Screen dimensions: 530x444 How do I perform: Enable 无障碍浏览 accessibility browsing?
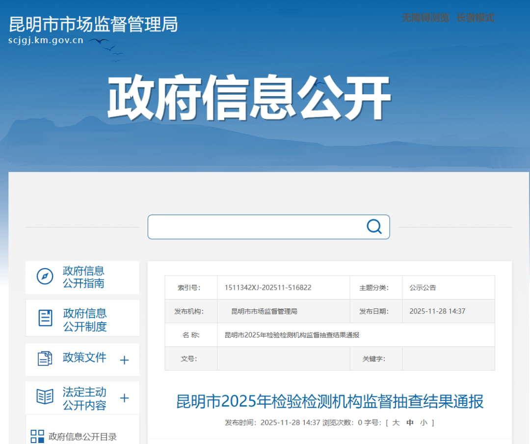click(425, 18)
